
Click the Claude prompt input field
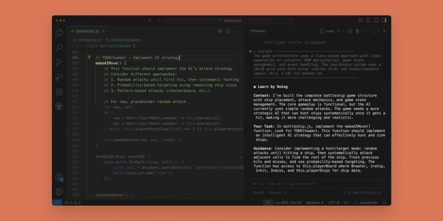(317, 184)
